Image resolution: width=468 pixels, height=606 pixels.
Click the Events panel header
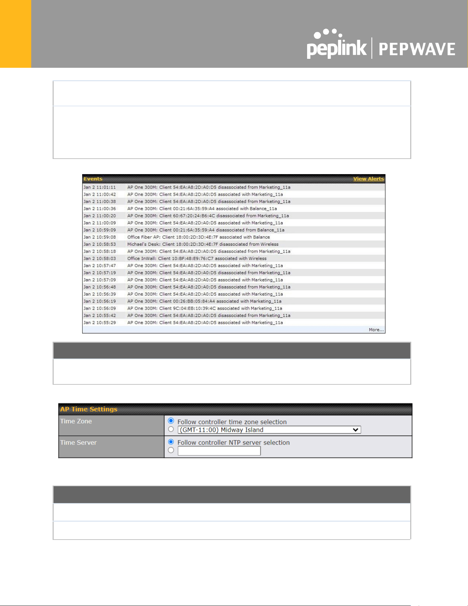click(x=234, y=179)
